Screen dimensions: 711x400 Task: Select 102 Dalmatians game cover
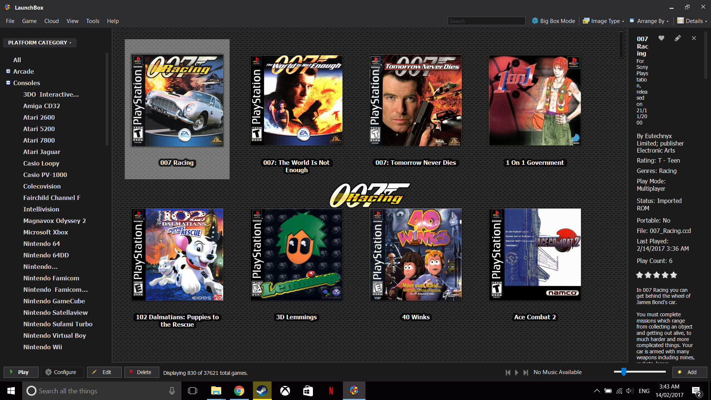tap(177, 254)
